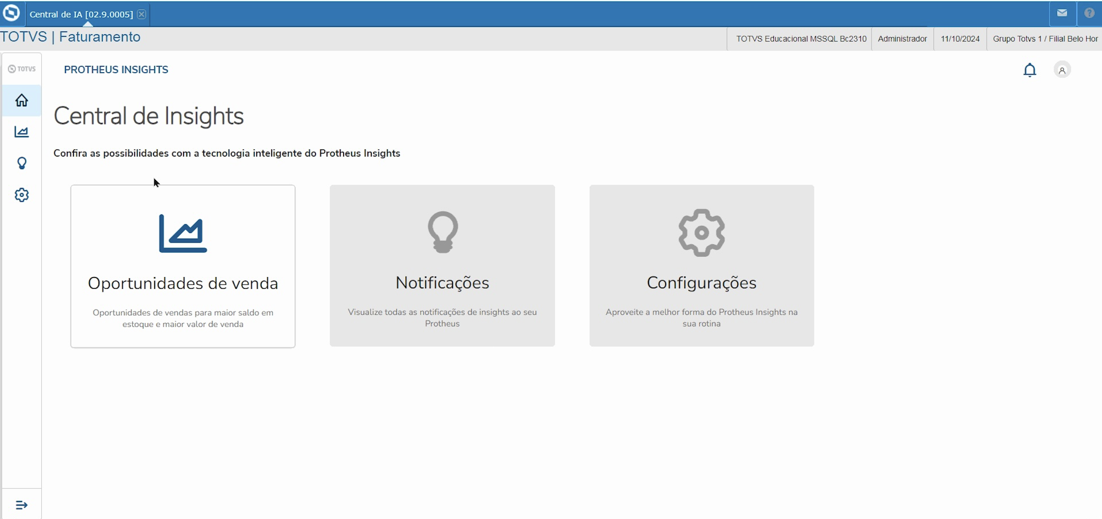Open the gear settings sidebar icon

tap(22, 195)
